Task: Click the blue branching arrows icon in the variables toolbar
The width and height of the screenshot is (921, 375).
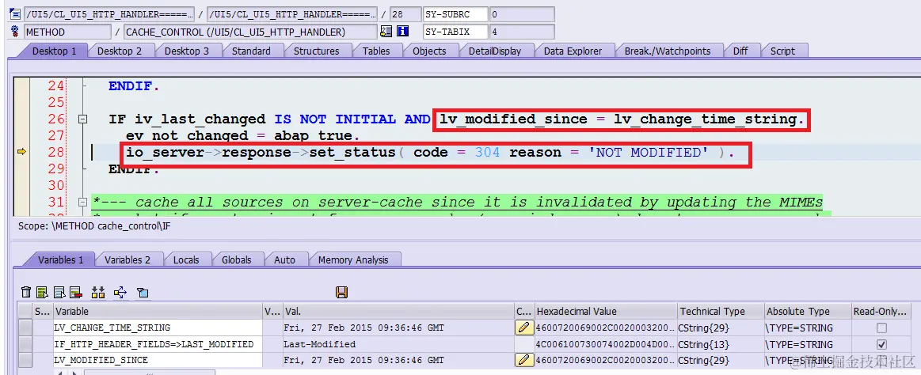Action: point(120,292)
